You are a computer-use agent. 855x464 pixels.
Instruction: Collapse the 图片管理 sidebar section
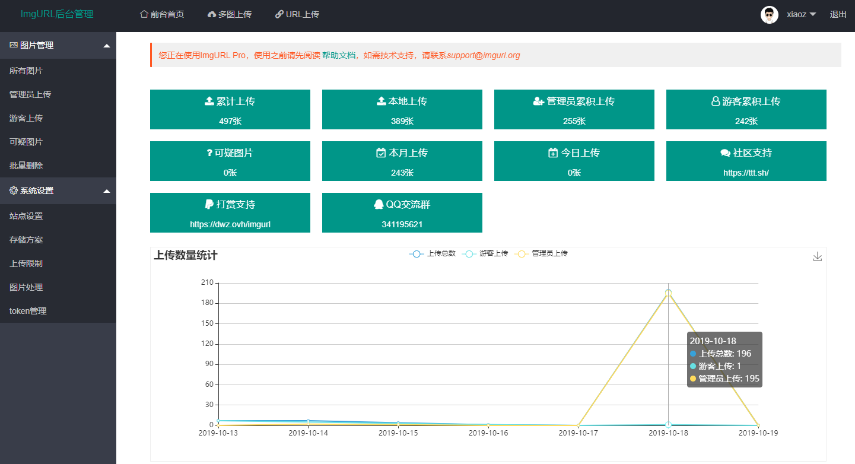tap(106, 46)
